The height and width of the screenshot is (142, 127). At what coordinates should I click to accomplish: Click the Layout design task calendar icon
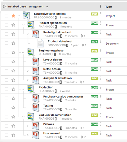pos(36,62)
